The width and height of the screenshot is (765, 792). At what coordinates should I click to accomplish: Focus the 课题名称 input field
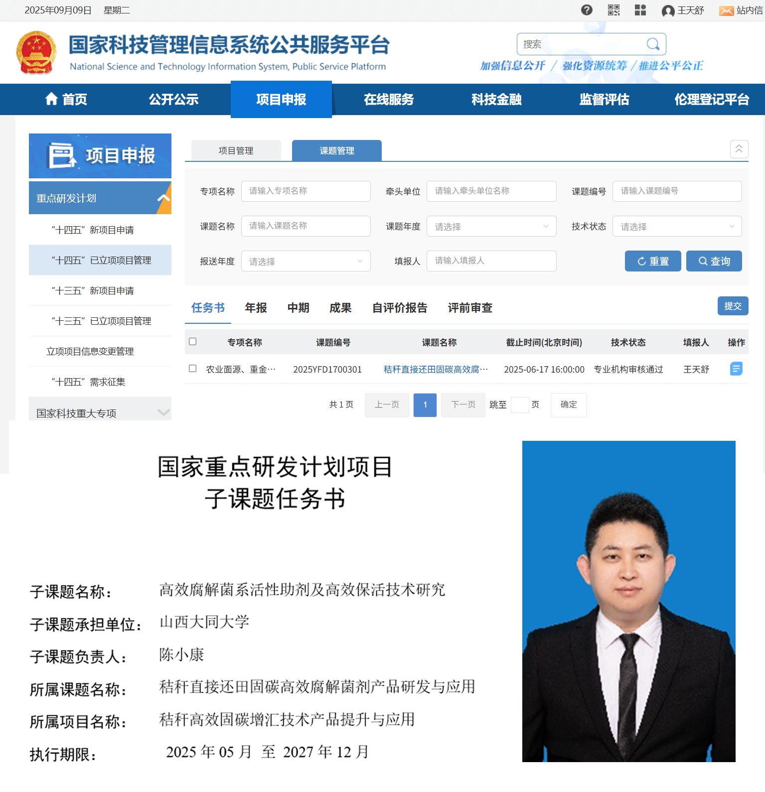[306, 226]
